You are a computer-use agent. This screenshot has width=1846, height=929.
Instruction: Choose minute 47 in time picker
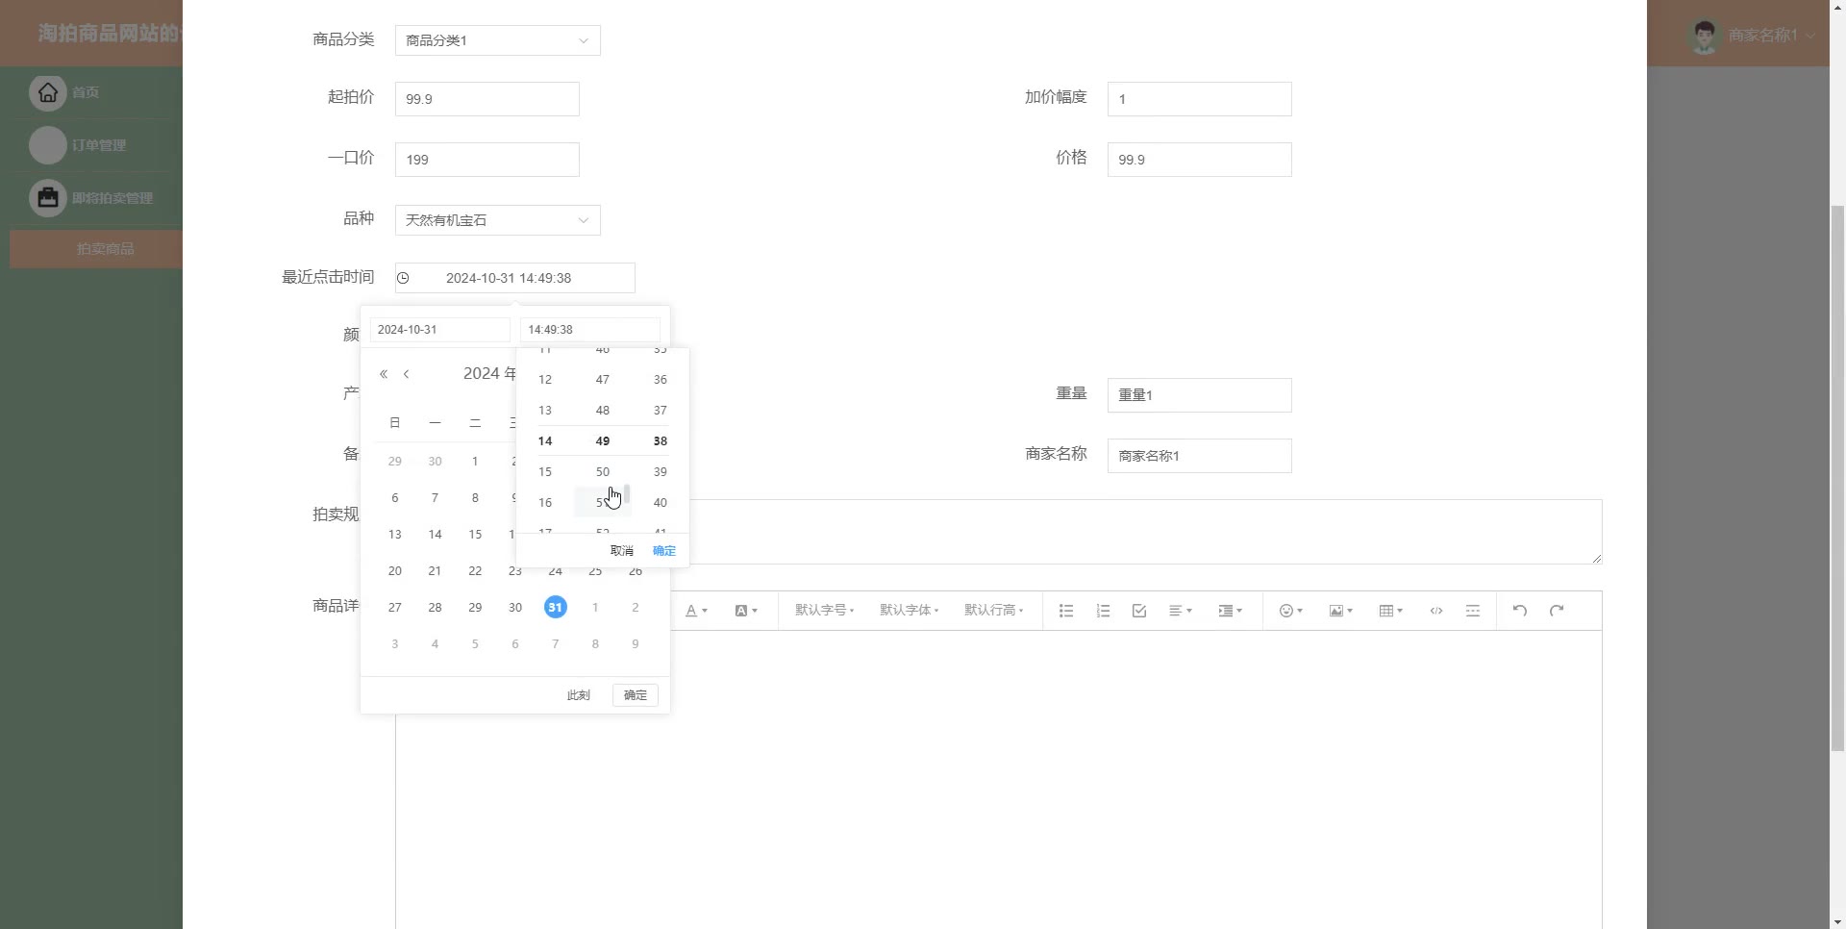click(603, 380)
